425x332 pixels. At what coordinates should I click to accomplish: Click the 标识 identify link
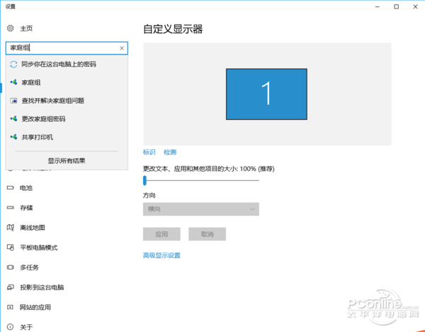pyautogui.click(x=149, y=153)
